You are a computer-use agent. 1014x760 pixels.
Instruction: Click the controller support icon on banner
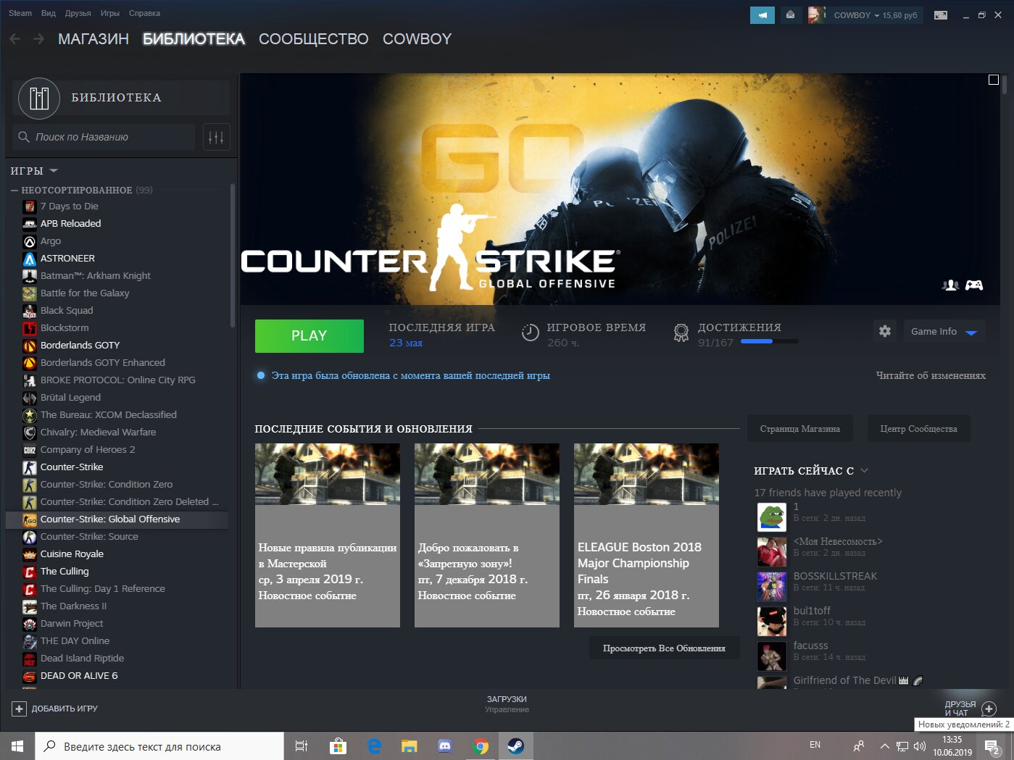pos(974,285)
